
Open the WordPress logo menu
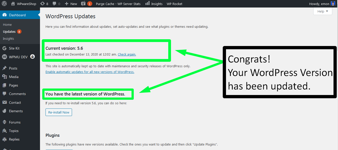click(4, 4)
